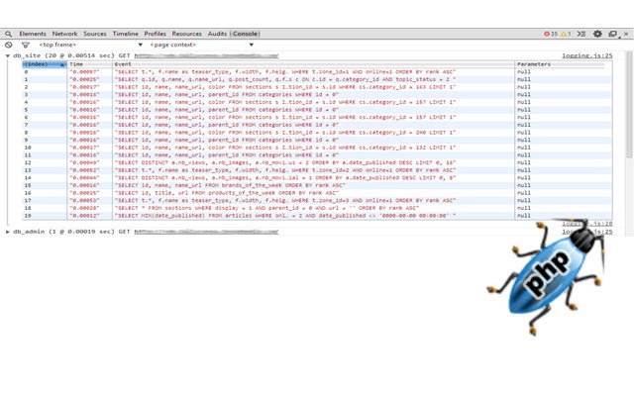Switch to the Network tab
This screenshot has height=396, width=634.
point(64,34)
